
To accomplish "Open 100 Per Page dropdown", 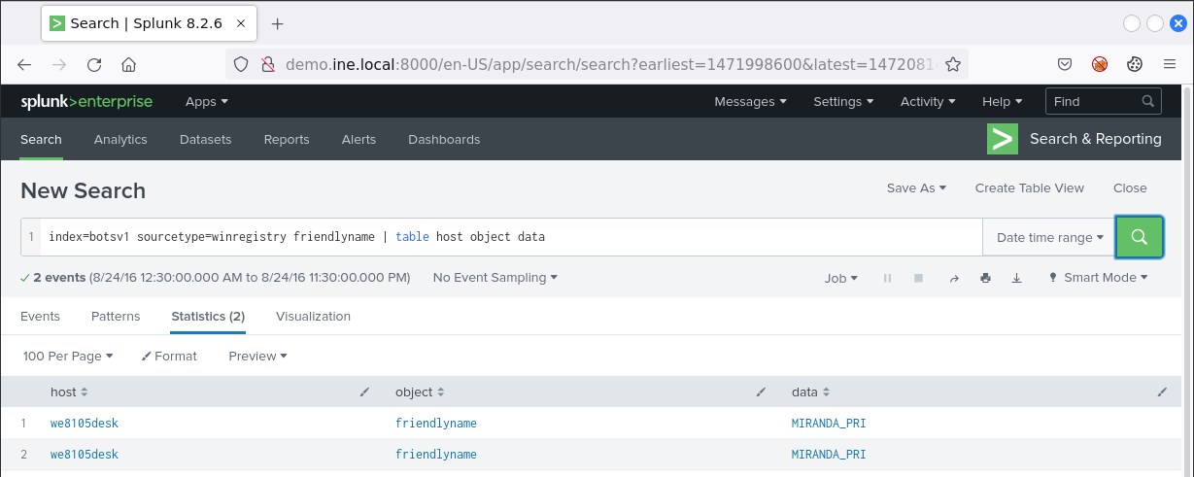I will tap(68, 357).
